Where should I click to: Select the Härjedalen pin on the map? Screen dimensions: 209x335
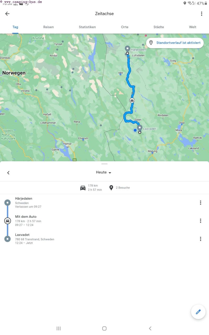tap(127, 49)
